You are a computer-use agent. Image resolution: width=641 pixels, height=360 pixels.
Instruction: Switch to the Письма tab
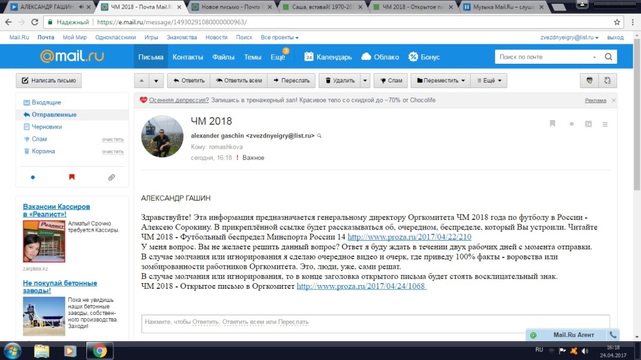pyautogui.click(x=150, y=57)
